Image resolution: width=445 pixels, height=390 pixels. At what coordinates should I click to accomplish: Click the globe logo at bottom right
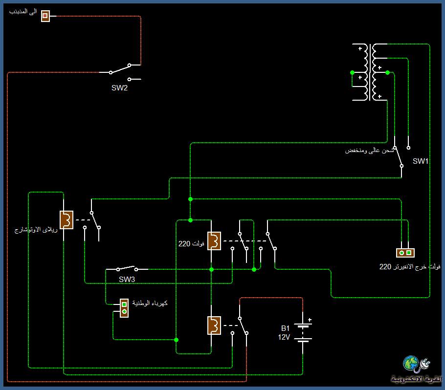(411, 363)
